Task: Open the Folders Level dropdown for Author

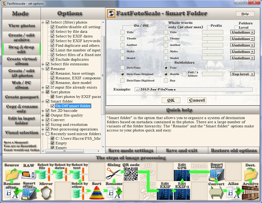Action: point(242,45)
